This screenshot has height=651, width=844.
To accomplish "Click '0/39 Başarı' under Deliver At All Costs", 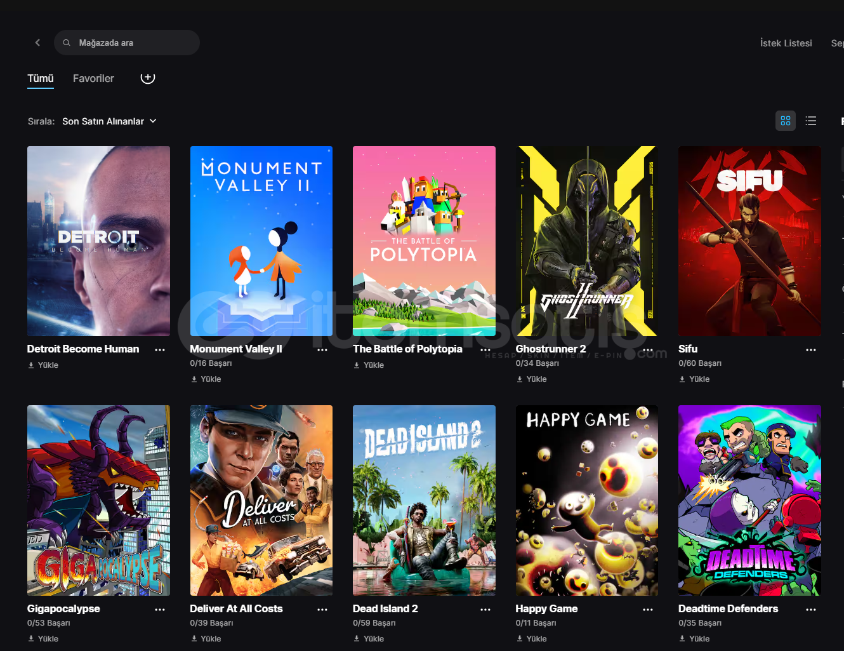I will (x=211, y=623).
